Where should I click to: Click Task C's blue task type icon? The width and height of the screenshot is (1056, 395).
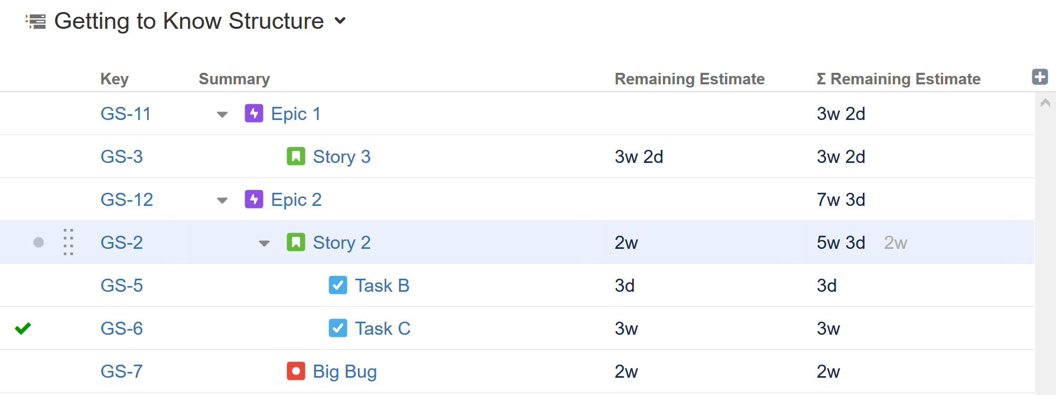tap(338, 328)
